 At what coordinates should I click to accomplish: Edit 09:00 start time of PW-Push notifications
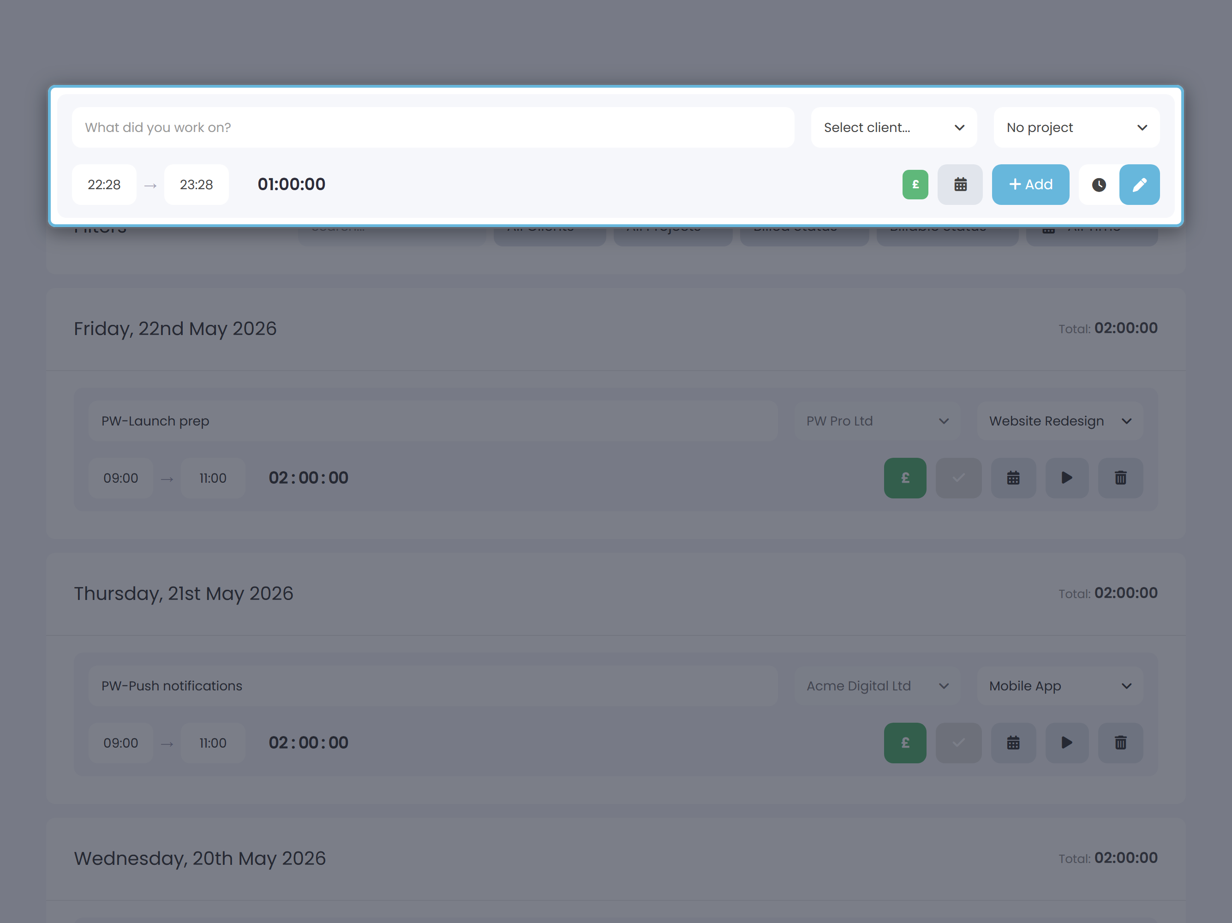click(121, 743)
